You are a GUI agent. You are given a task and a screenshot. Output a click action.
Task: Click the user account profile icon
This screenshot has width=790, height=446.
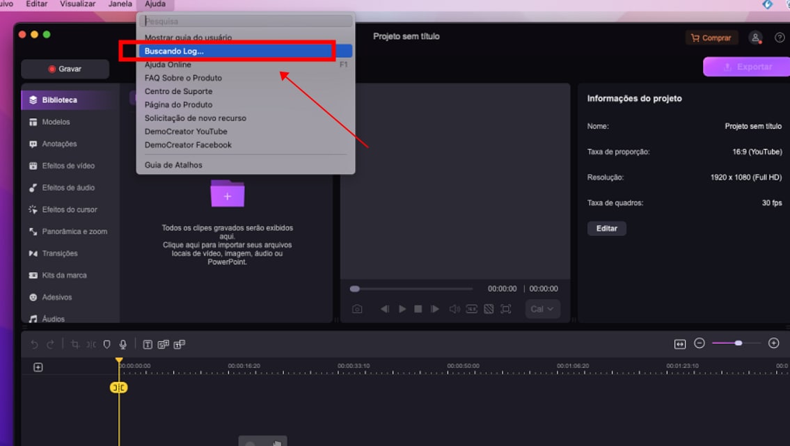(755, 38)
